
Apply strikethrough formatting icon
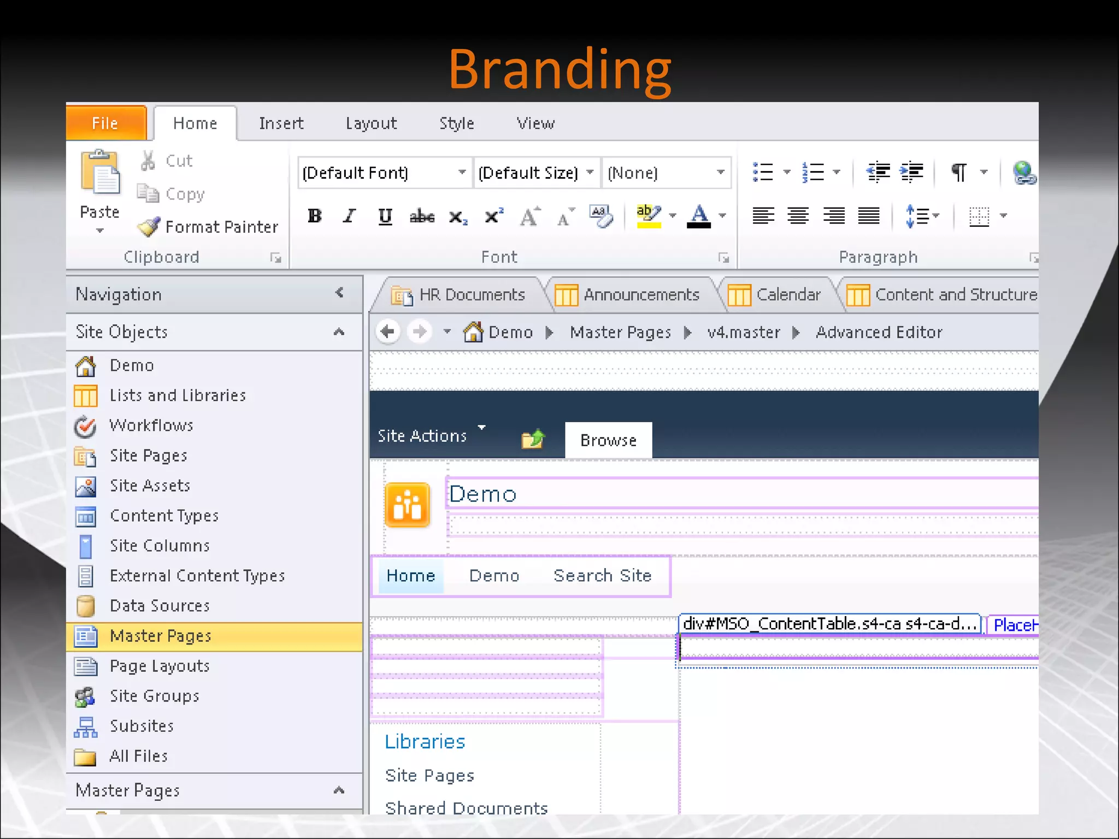click(422, 217)
